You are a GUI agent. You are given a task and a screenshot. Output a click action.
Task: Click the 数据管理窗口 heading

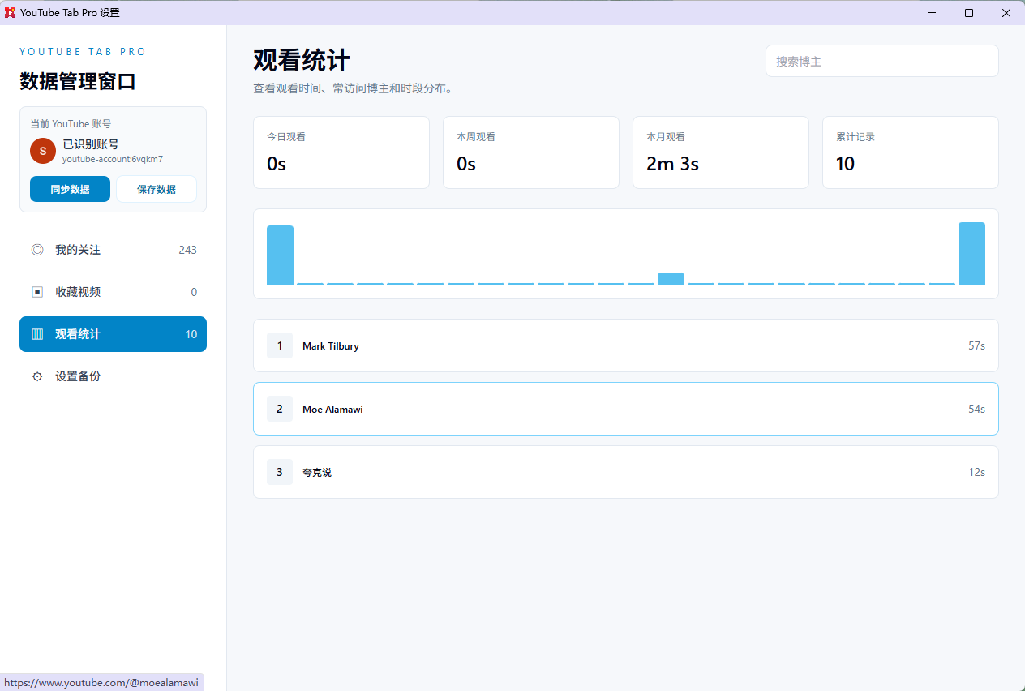coord(78,81)
